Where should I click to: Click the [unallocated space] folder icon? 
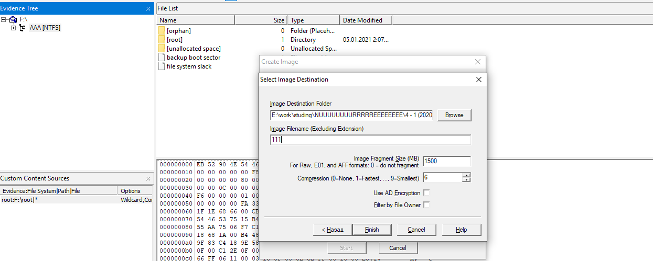(162, 49)
